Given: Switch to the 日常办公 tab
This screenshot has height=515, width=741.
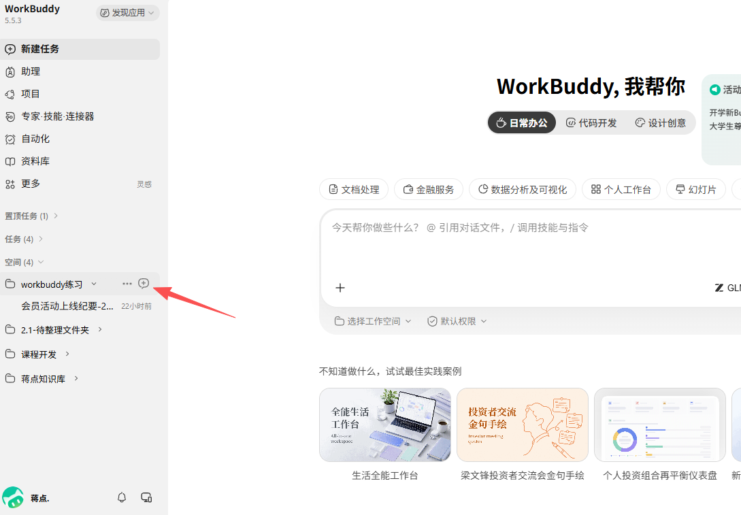Looking at the screenshot, I should [x=522, y=123].
